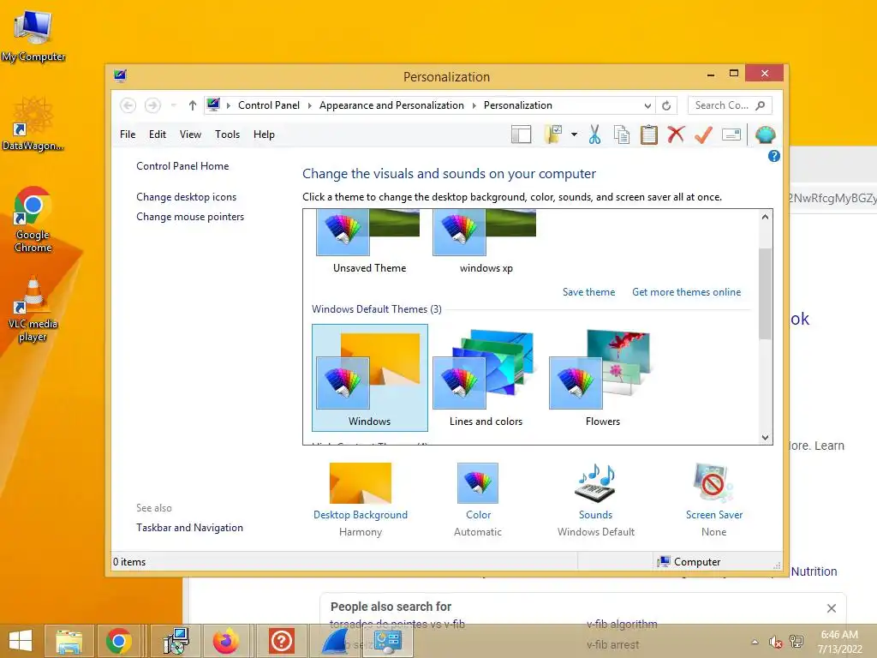Click Taskbar and Navigation link

click(189, 528)
